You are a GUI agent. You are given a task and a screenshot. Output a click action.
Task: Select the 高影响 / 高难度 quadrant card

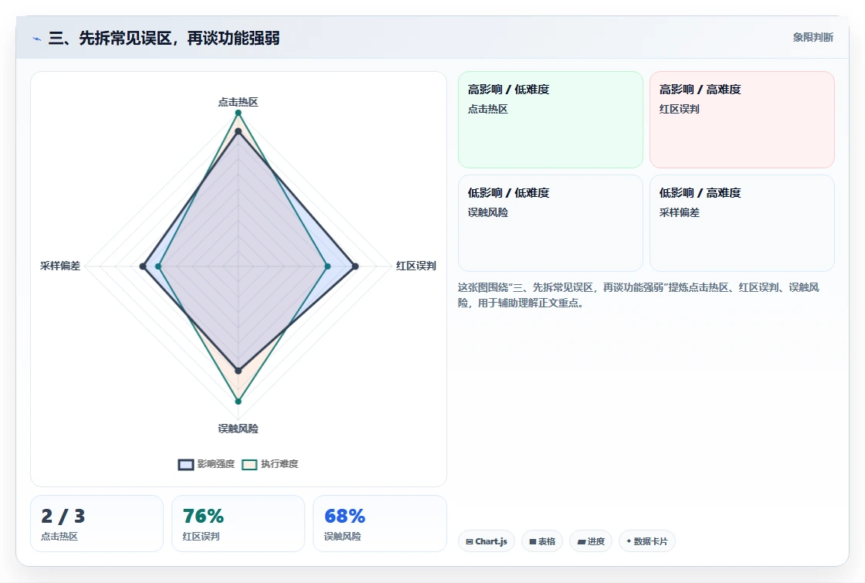(x=742, y=120)
